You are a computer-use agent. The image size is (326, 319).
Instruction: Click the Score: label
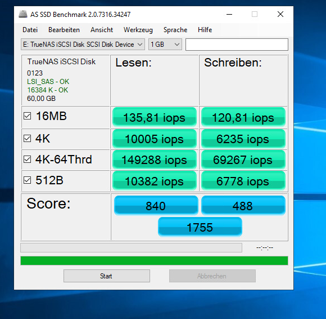pos(49,203)
